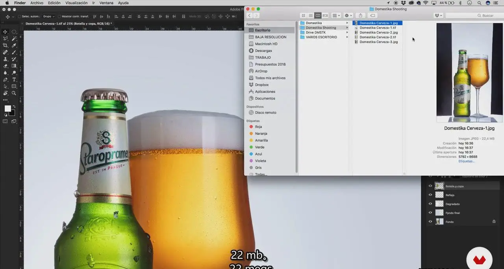The image size is (504, 269).
Task: Open the Grupo dropdown in options bar
Action: 48,17
